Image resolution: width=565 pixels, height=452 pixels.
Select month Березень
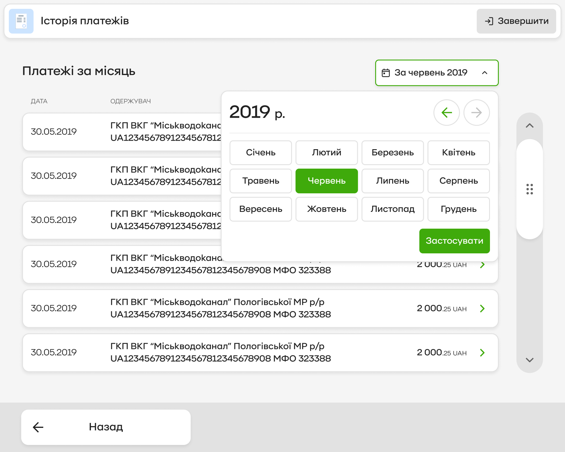393,152
